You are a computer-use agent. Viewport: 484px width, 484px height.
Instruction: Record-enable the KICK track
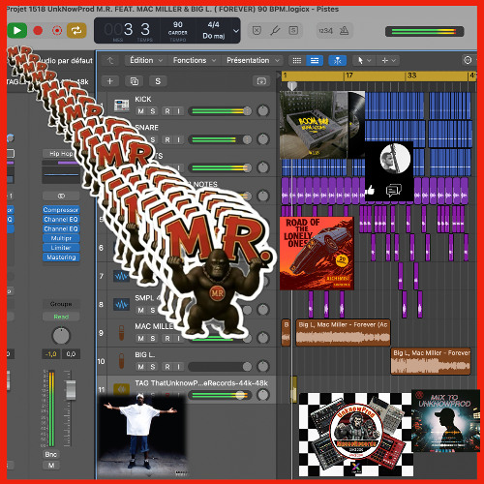click(x=167, y=111)
